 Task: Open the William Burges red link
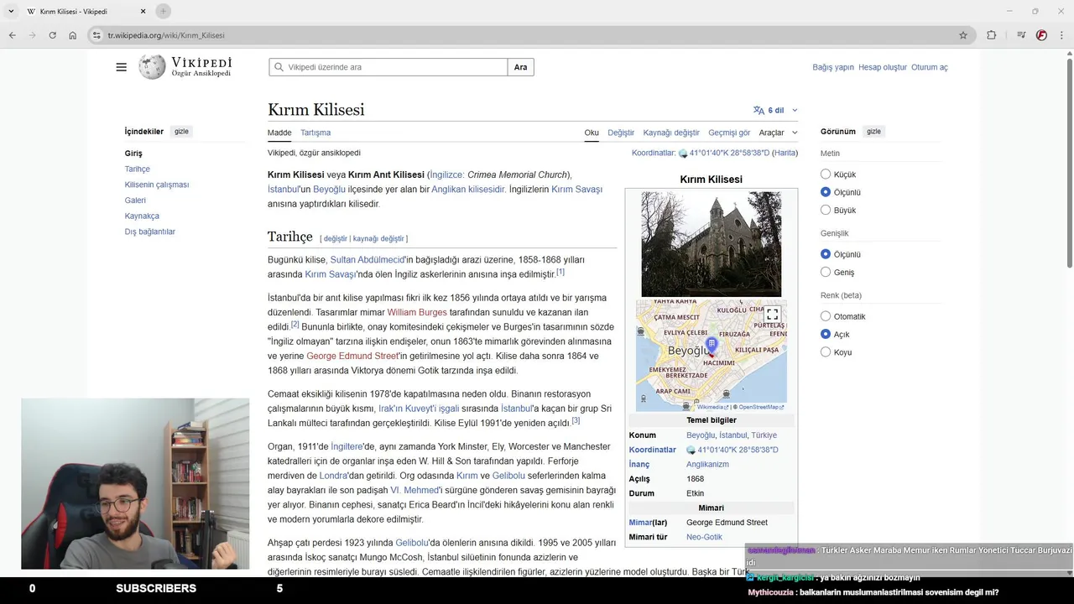[417, 312]
